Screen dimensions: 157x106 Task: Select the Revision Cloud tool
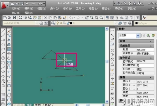tap(3, 63)
